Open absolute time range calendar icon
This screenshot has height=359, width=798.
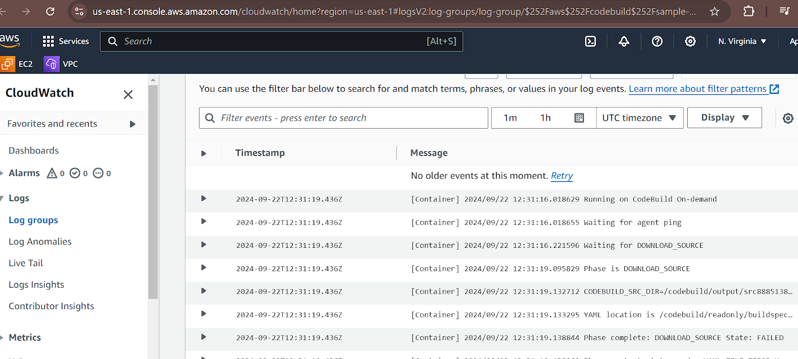pyautogui.click(x=579, y=118)
